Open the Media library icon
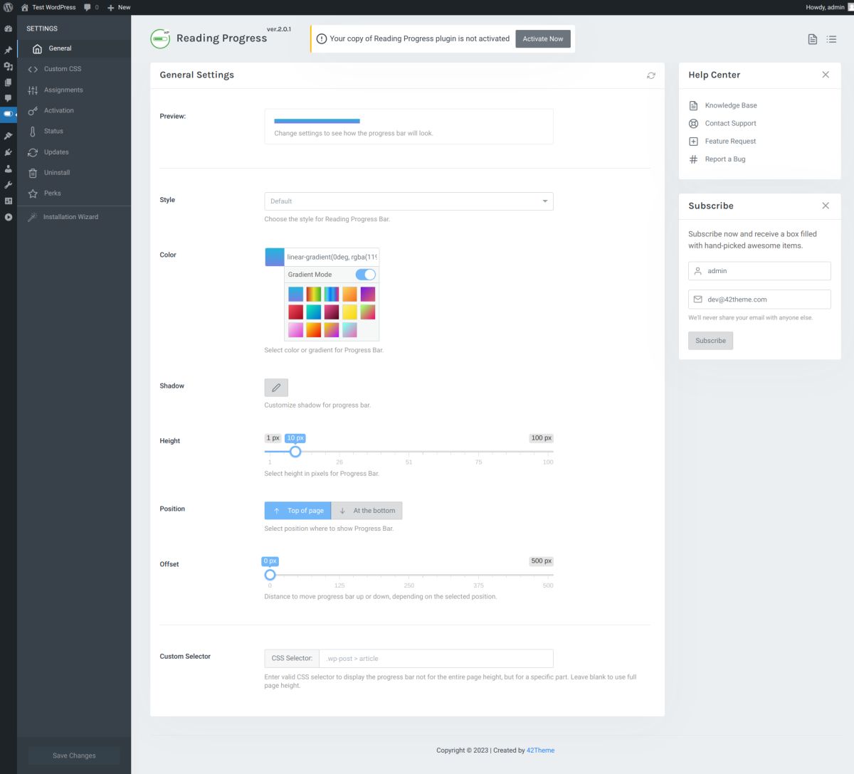 8,66
